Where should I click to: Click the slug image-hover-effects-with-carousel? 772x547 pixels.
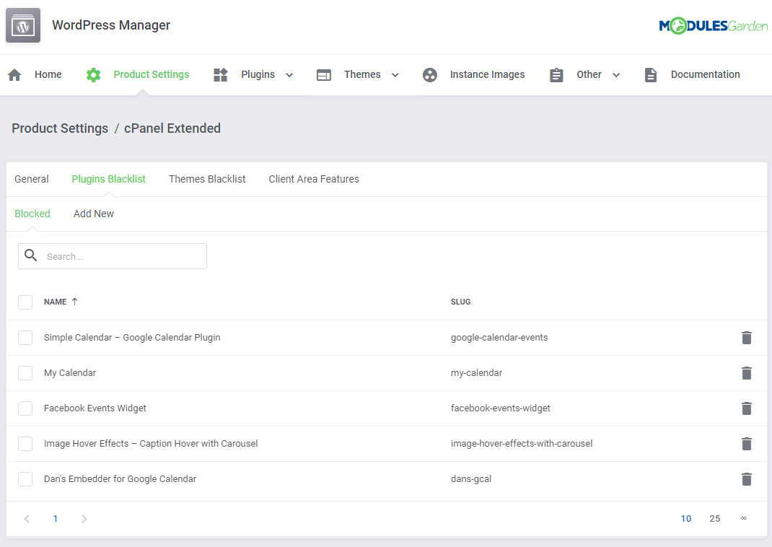click(522, 444)
